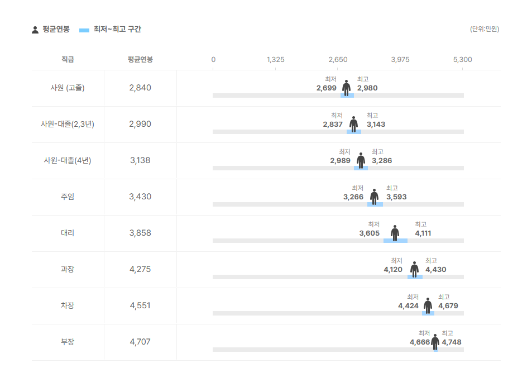Click the person icon in the 사원-대졸(2,3년) row
This screenshot has width=532, height=387.
pos(354,124)
